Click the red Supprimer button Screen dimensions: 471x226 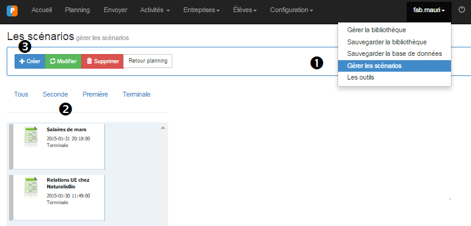pos(103,61)
